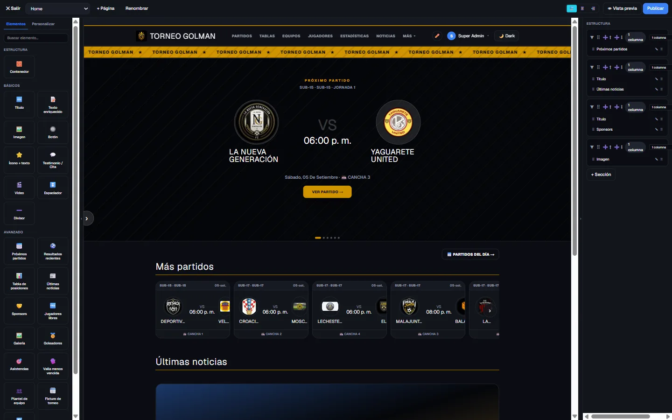Choose the Botón element
Viewport: 672px width, 420px height.
(x=53, y=133)
